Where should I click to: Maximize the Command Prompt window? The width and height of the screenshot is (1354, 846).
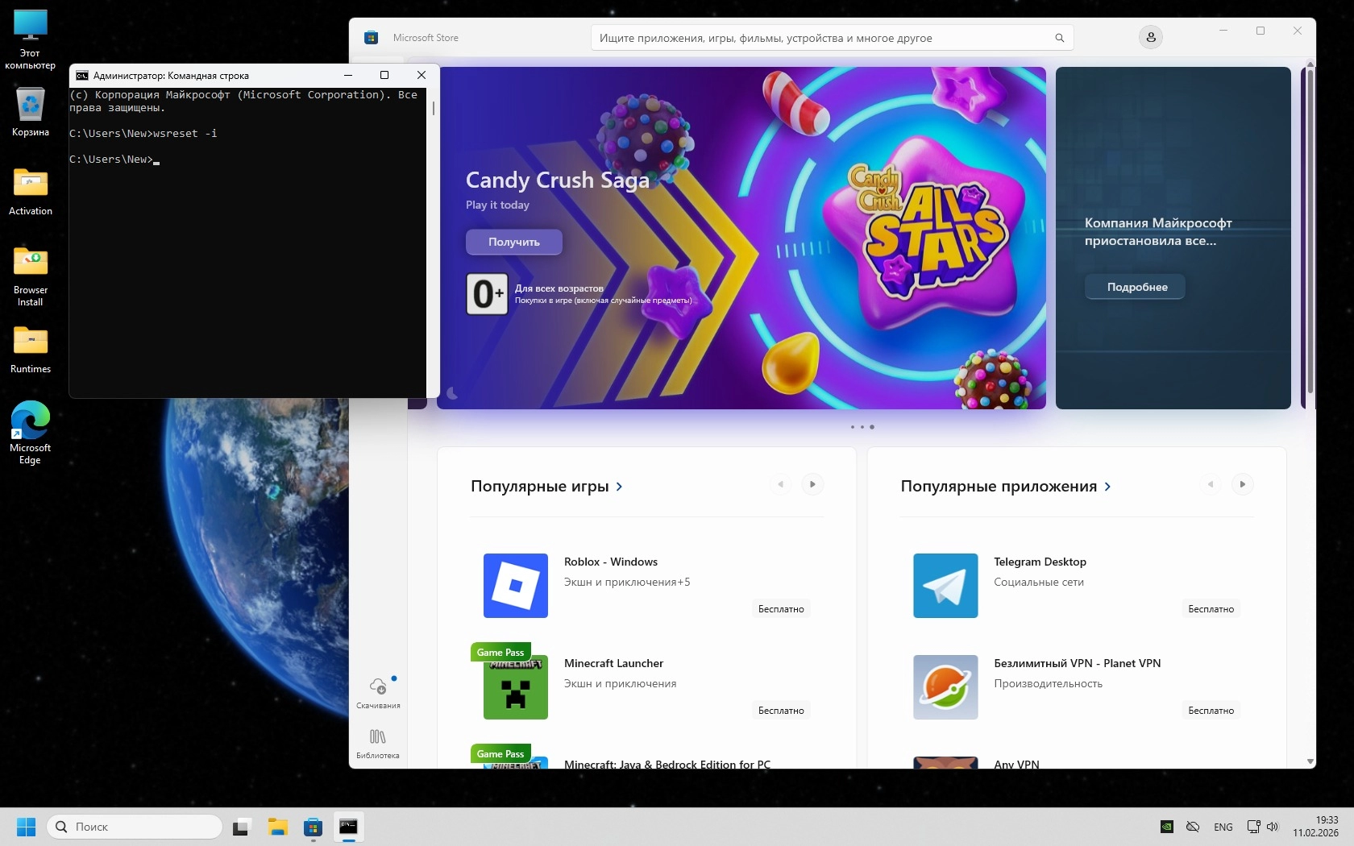click(384, 75)
